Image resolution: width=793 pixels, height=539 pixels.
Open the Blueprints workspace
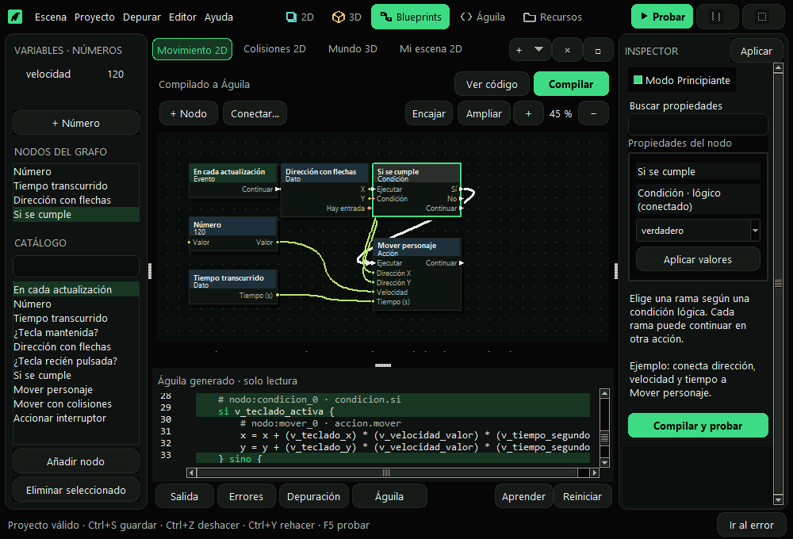pos(411,17)
